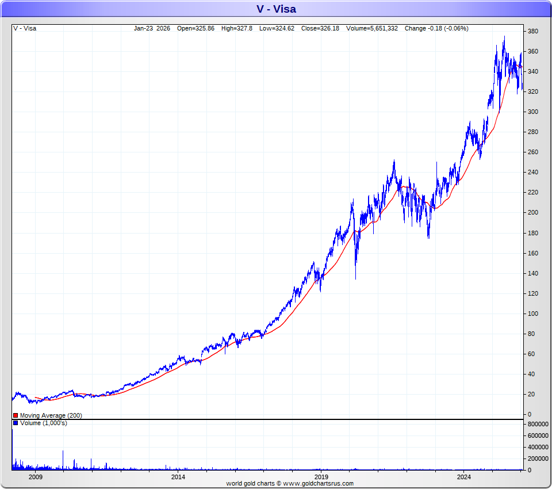The width and height of the screenshot is (552, 489).
Task: Click the Change -0.18 (-0.06%) text
Action: coord(436,28)
